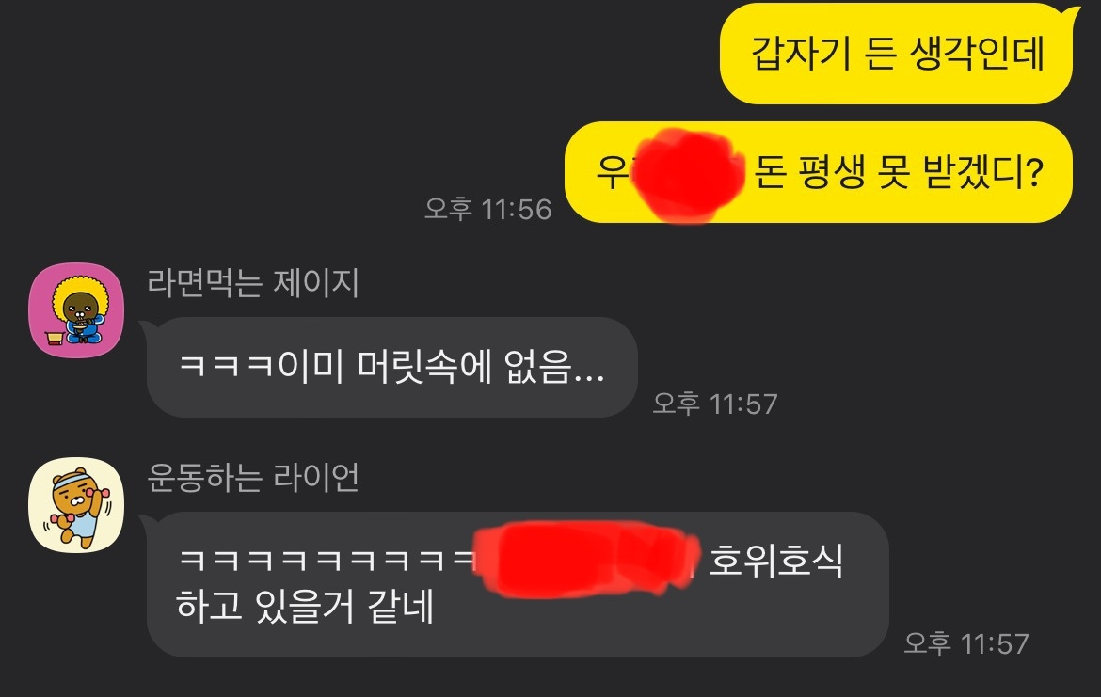Click the 오후 11:57 timestamp beside 라이언's message
The height and width of the screenshot is (697, 1101).
pos(966,643)
